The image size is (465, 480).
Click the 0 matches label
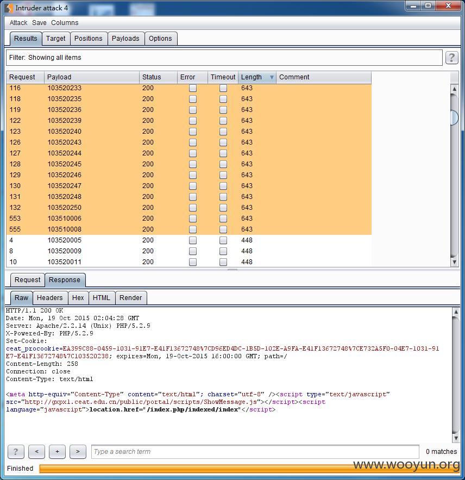(x=441, y=452)
